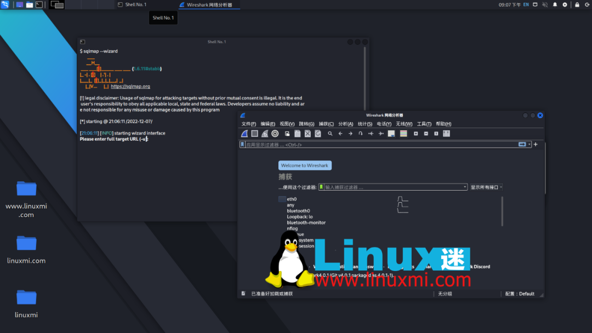Go to previous packet arrow
This screenshot has width=592, height=333.
[340, 134]
